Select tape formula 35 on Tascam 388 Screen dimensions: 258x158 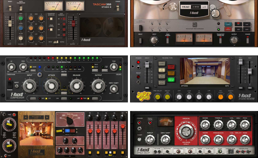(64, 19)
